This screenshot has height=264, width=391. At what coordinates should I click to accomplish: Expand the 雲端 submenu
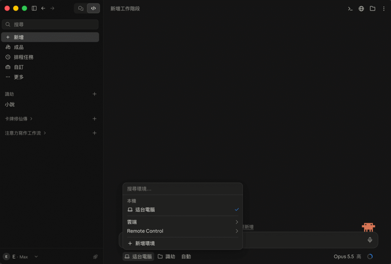pyautogui.click(x=183, y=222)
